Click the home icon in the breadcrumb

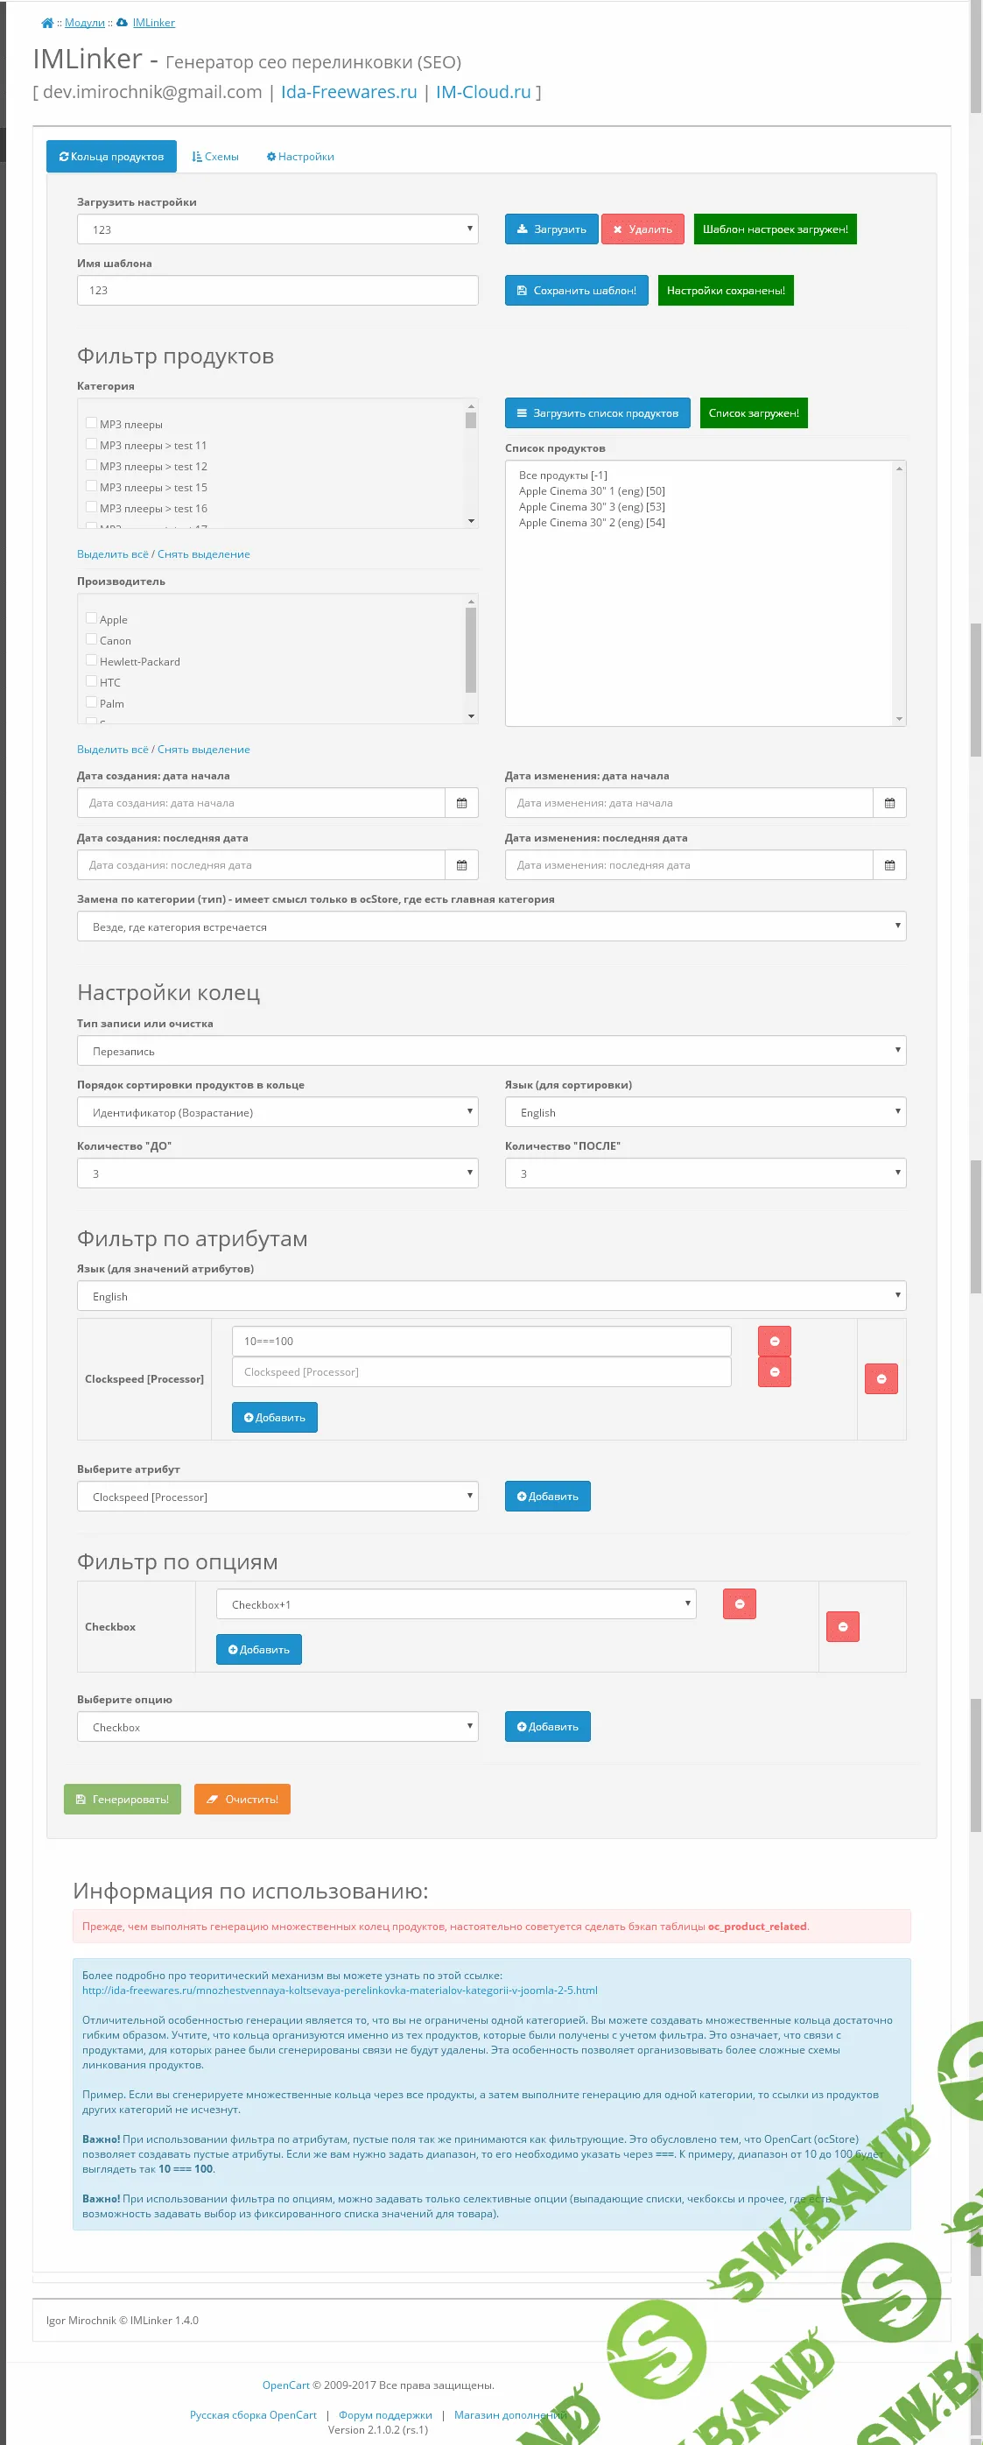[45, 22]
